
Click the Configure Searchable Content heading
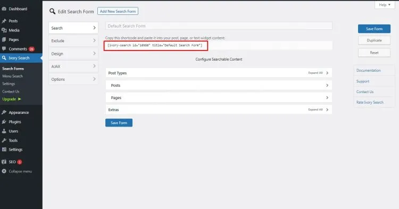coord(219,59)
